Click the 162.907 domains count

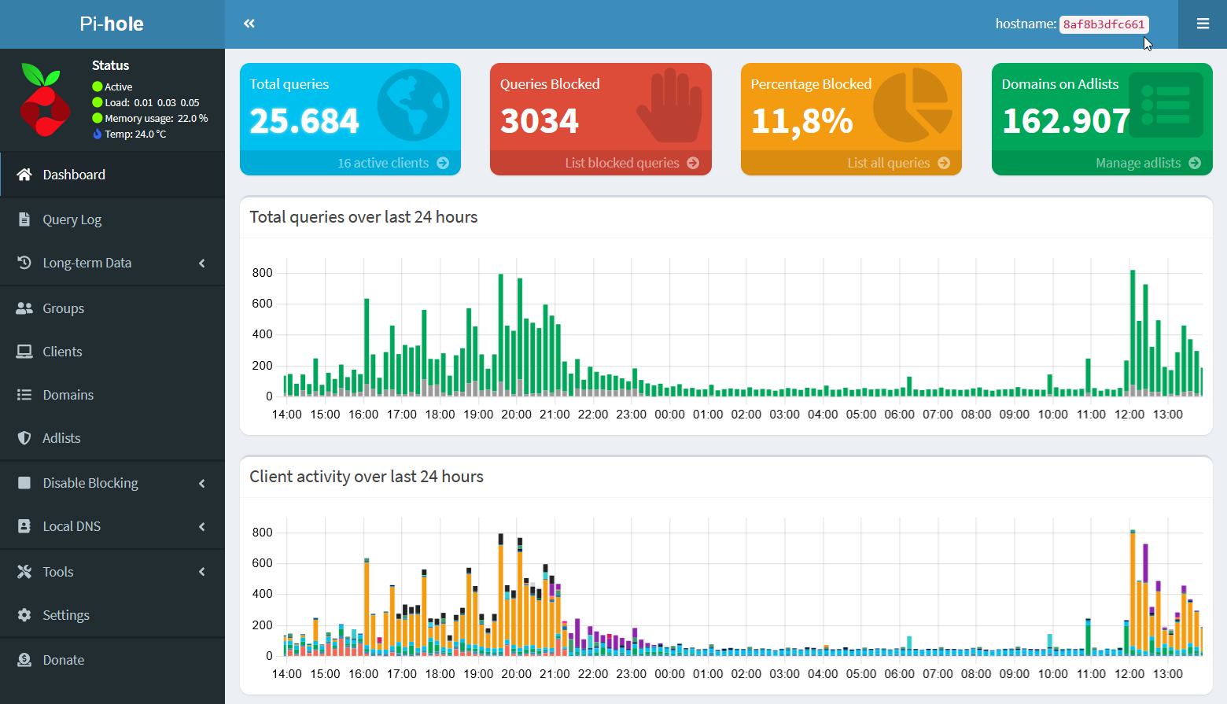pyautogui.click(x=1067, y=121)
